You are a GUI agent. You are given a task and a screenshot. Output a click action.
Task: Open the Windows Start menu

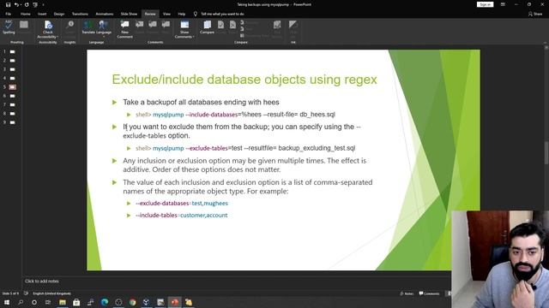click(x=7, y=302)
